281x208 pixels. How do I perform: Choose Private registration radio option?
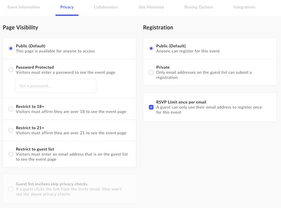pos(151,72)
